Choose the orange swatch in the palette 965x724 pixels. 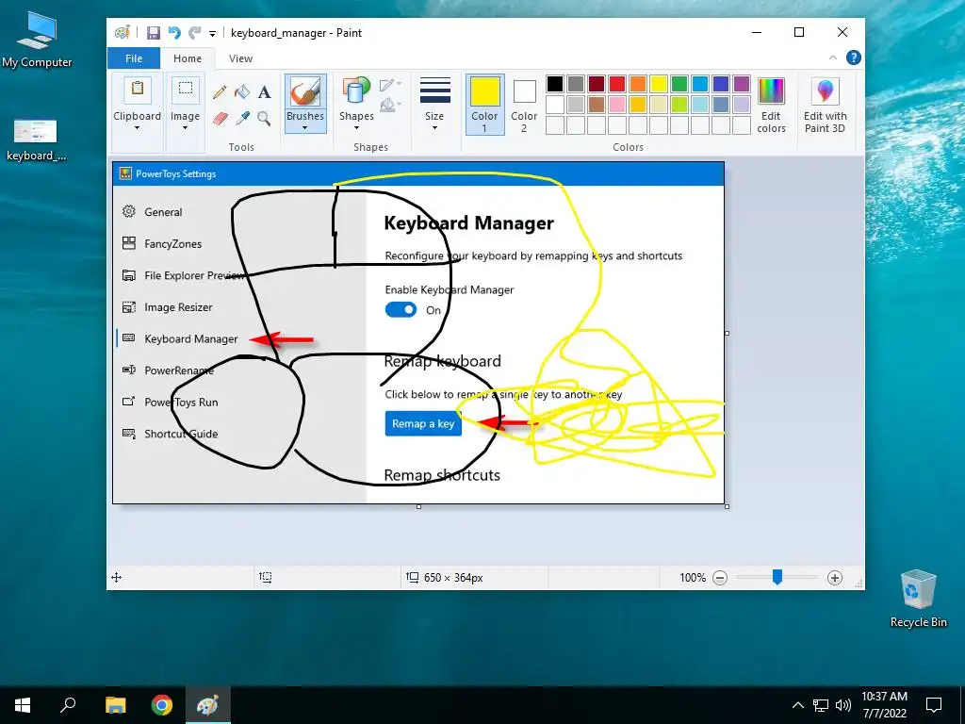tap(638, 84)
